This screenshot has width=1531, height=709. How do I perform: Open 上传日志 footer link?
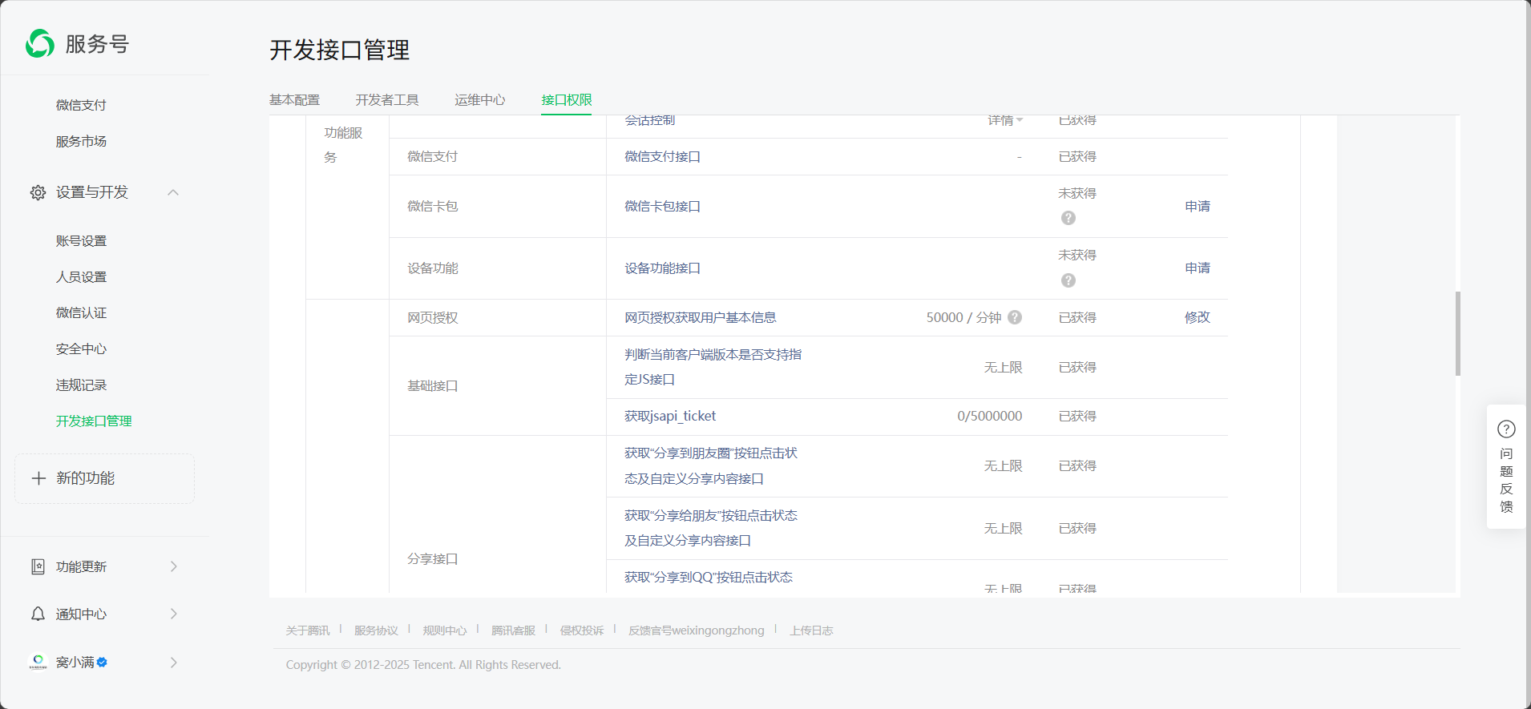pyautogui.click(x=811, y=630)
